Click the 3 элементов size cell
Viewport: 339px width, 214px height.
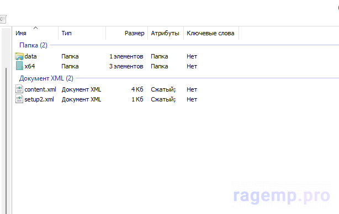point(126,66)
